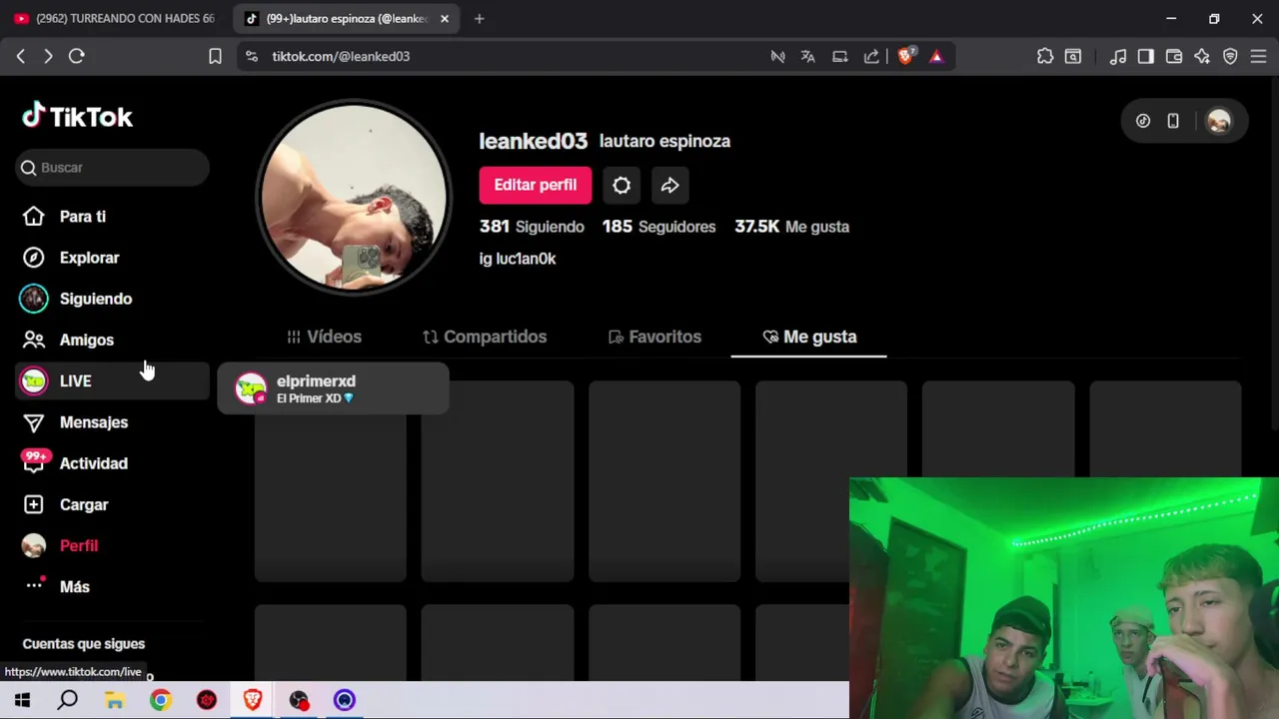Switch to the Vídeos tab
Screen dimensions: 1279x719
(x=324, y=337)
